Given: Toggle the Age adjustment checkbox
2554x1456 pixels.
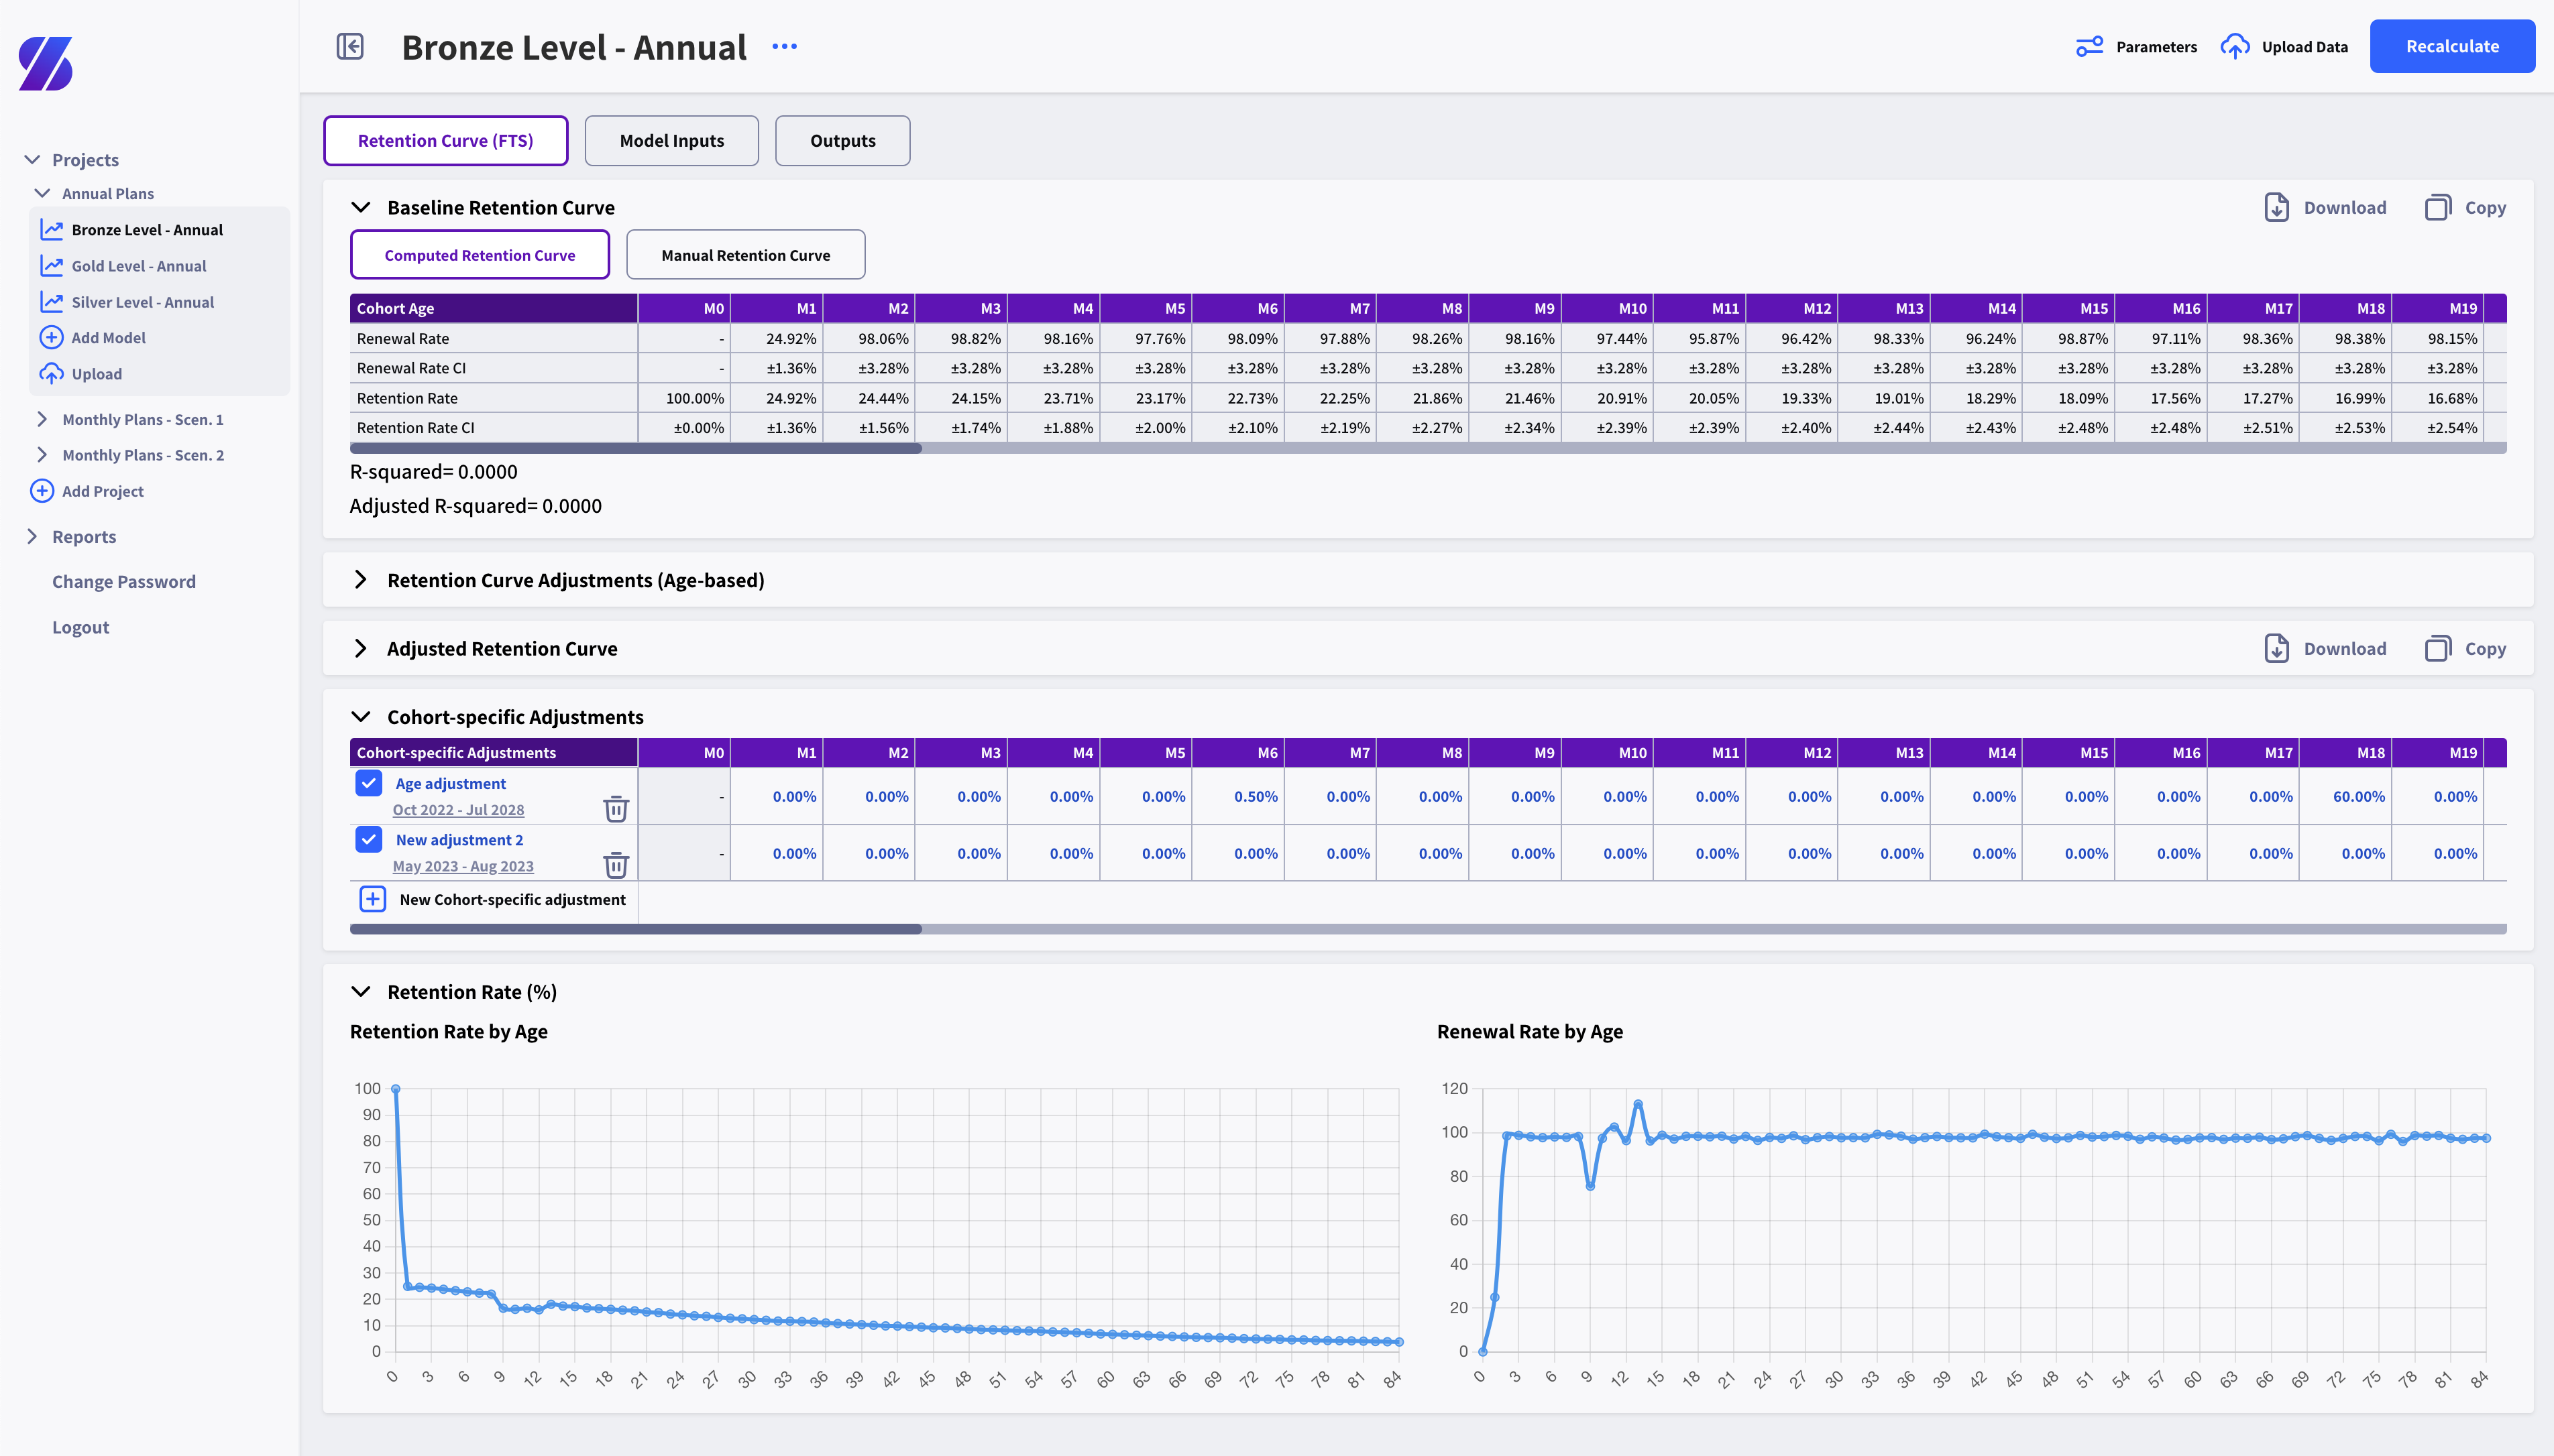Looking at the screenshot, I should coord(368,783).
